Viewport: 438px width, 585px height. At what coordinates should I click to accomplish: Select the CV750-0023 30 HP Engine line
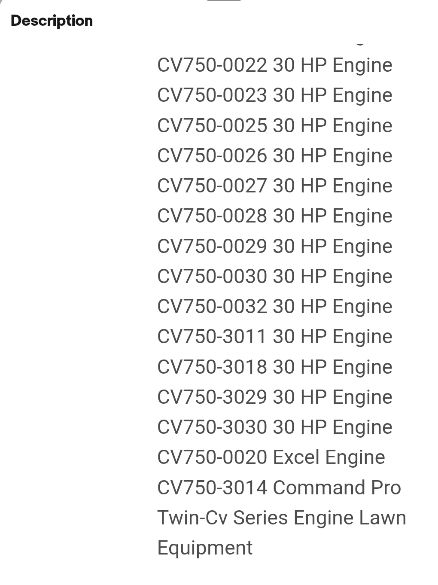(x=275, y=95)
